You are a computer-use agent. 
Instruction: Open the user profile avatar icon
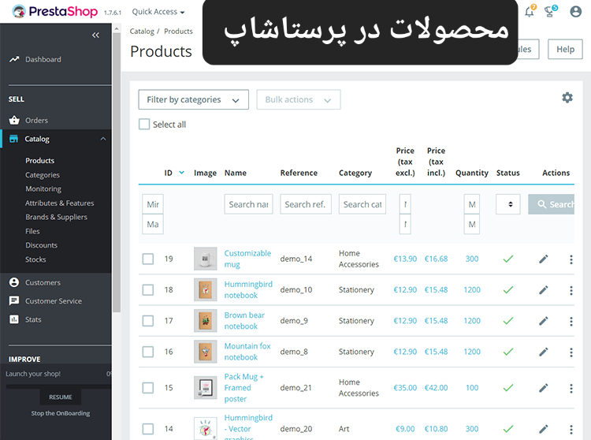pos(575,12)
